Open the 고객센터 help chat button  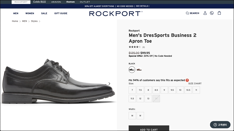coord(220,125)
